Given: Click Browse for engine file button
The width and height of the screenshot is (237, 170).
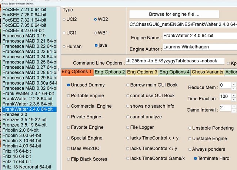Looking at the screenshot, I should [x=174, y=14].
